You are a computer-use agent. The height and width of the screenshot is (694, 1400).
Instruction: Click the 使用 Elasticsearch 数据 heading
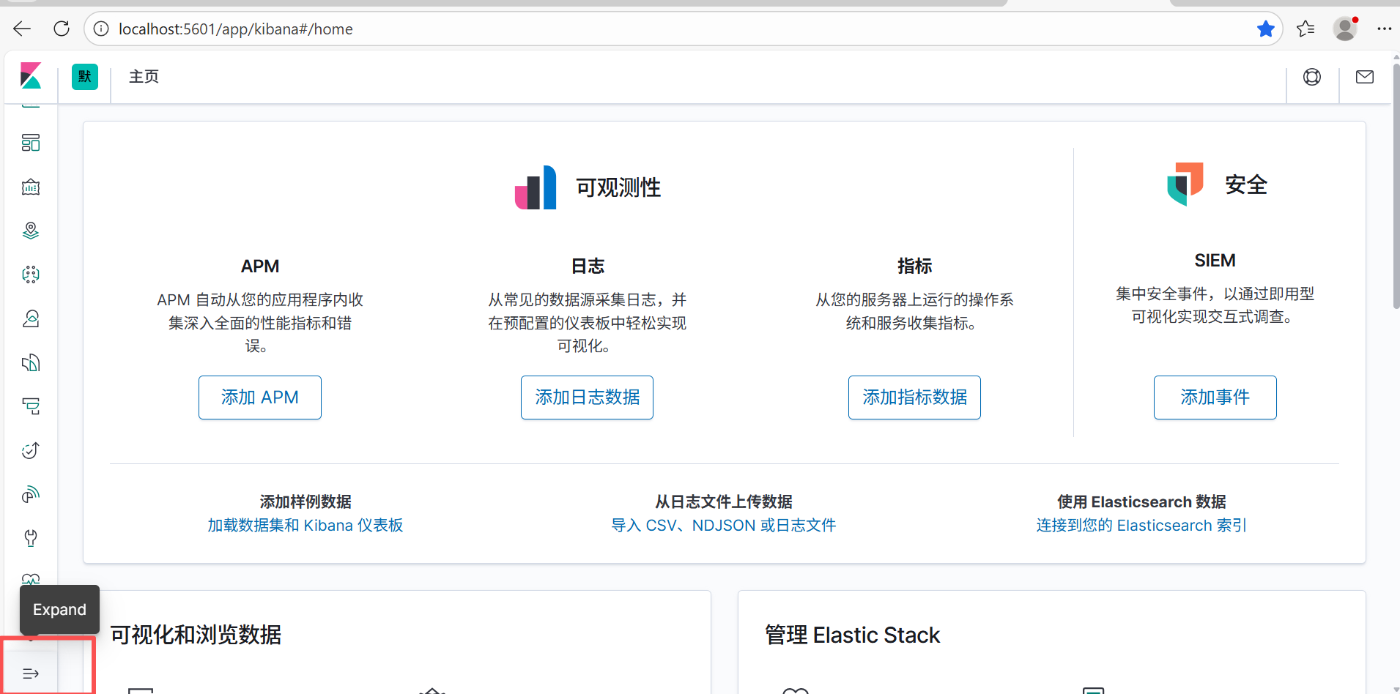[1141, 502]
